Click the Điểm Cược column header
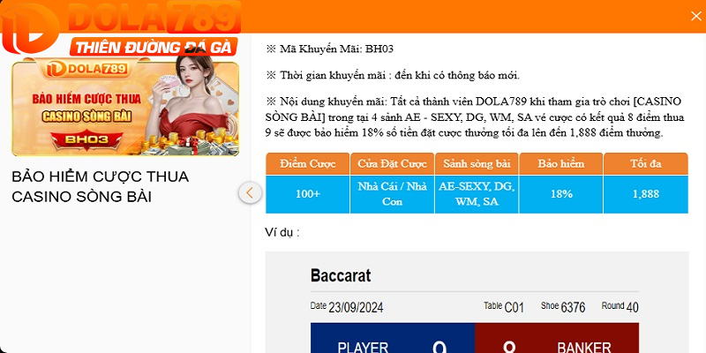The width and height of the screenshot is (706, 353). pos(307,163)
